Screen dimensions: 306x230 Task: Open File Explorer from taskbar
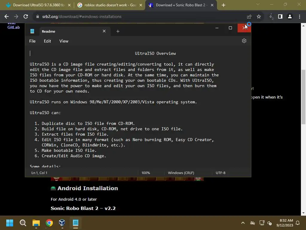[36, 223]
